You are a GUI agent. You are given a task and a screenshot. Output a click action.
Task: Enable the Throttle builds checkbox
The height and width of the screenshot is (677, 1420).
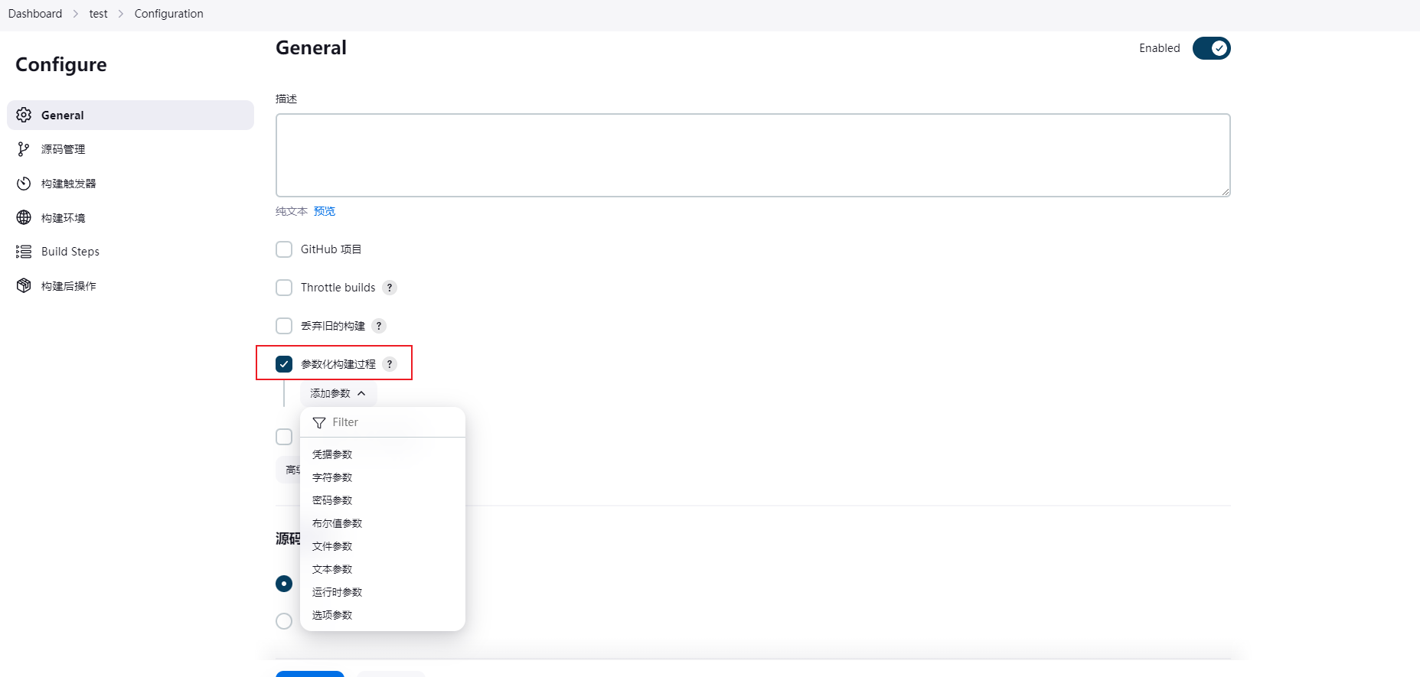point(284,288)
